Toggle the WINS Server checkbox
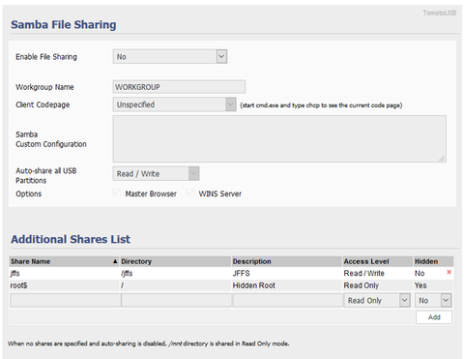The height and width of the screenshot is (359, 464). (189, 193)
